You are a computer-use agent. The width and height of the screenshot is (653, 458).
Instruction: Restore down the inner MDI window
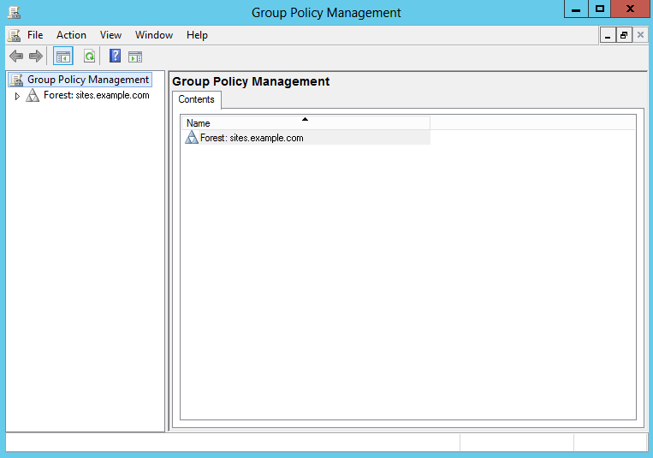624,35
